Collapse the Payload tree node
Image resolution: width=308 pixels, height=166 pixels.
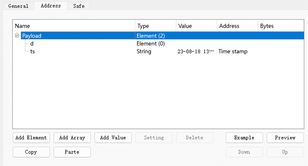(17, 36)
